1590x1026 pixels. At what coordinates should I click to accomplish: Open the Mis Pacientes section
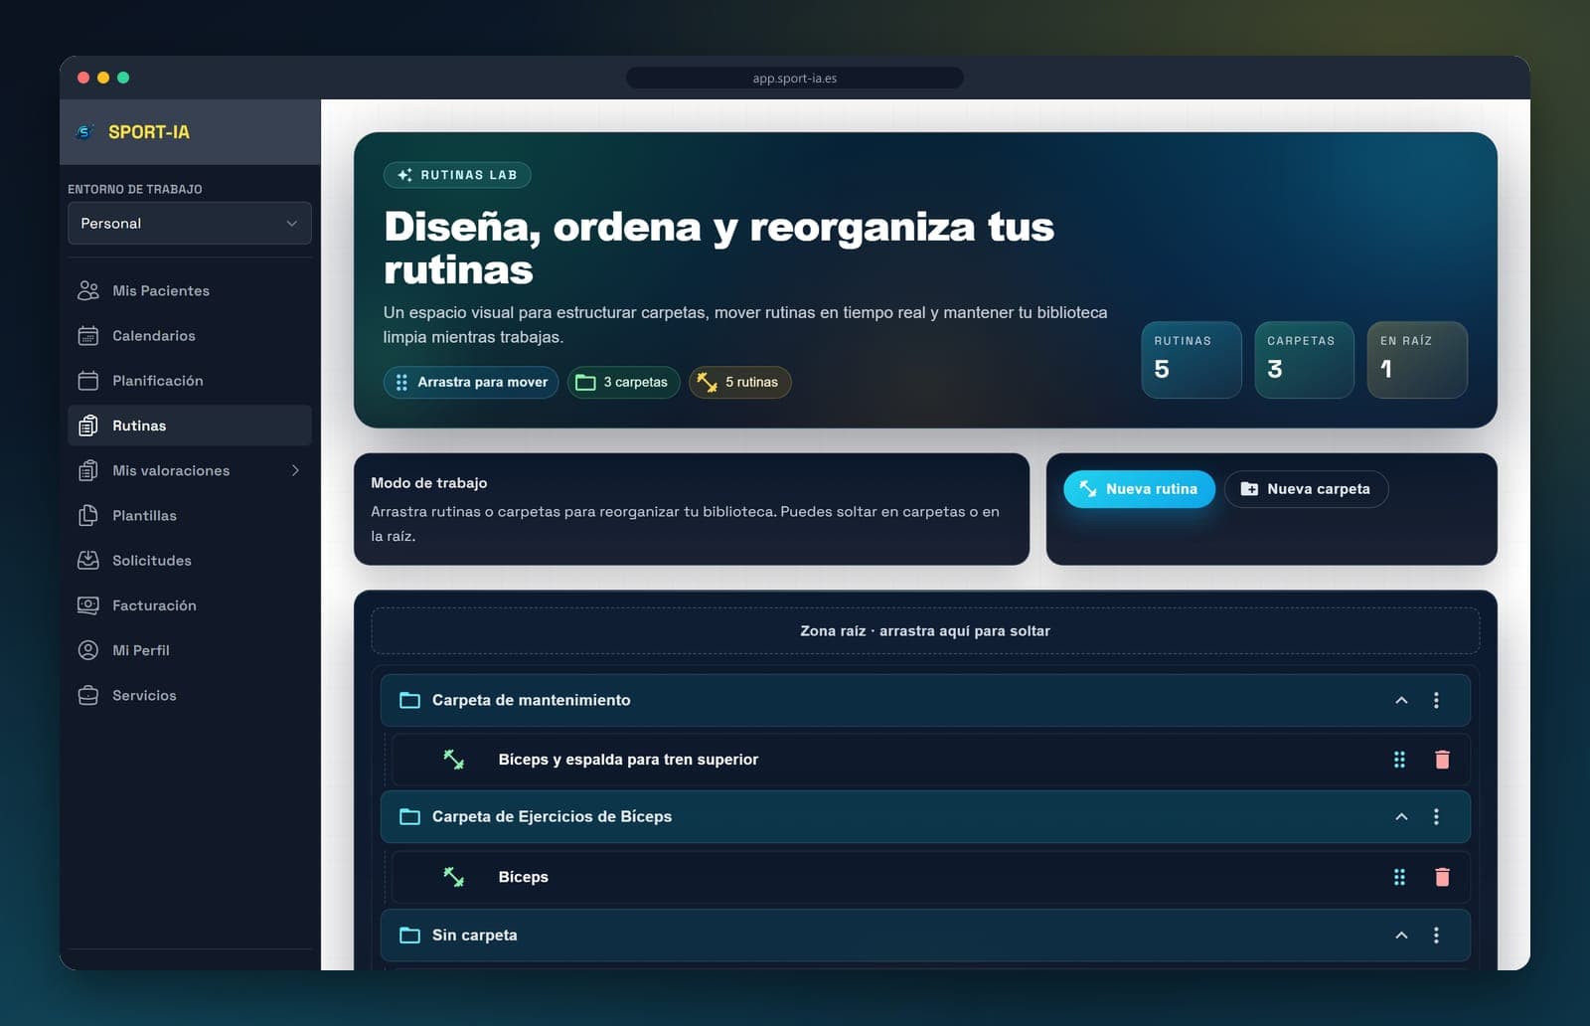click(x=189, y=290)
